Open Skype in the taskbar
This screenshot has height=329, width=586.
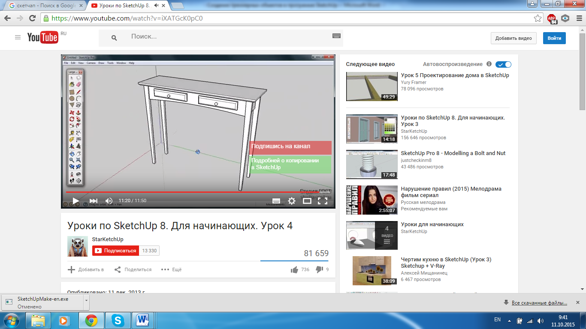tap(117, 320)
